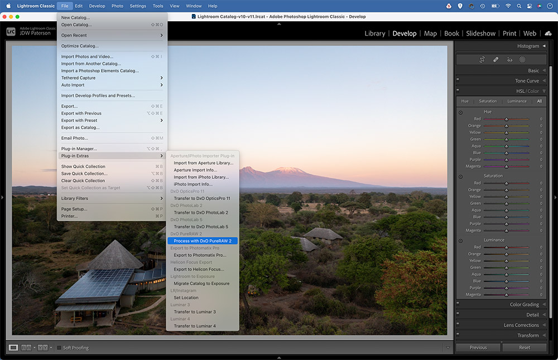Click the Hue targeted adjustment tool icon
Image resolution: width=558 pixels, height=360 pixels.
(460, 113)
